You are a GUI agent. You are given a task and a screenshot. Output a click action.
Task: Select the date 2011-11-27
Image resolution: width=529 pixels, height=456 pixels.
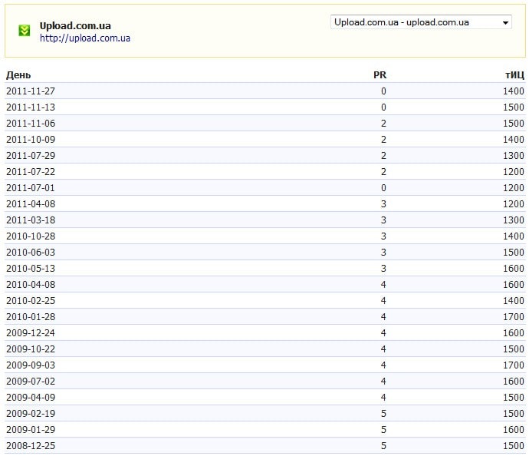click(x=31, y=91)
